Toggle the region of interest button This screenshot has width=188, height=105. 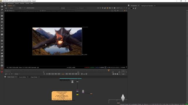(112, 10)
